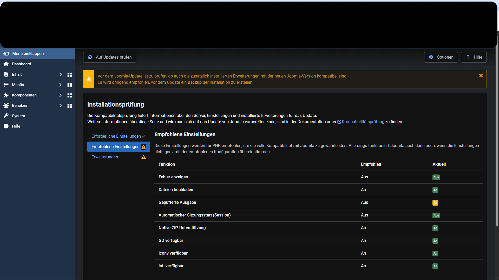
Task: Expand the Benutzer submenu chevron
Action: [60, 106]
